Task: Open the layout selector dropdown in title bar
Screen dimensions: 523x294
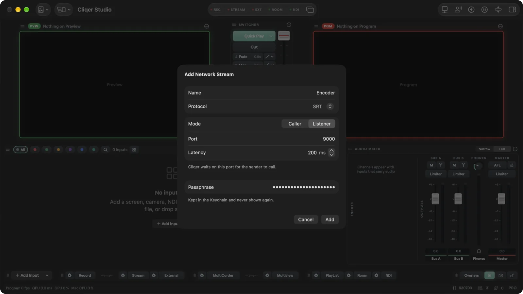Action: click(x=64, y=9)
